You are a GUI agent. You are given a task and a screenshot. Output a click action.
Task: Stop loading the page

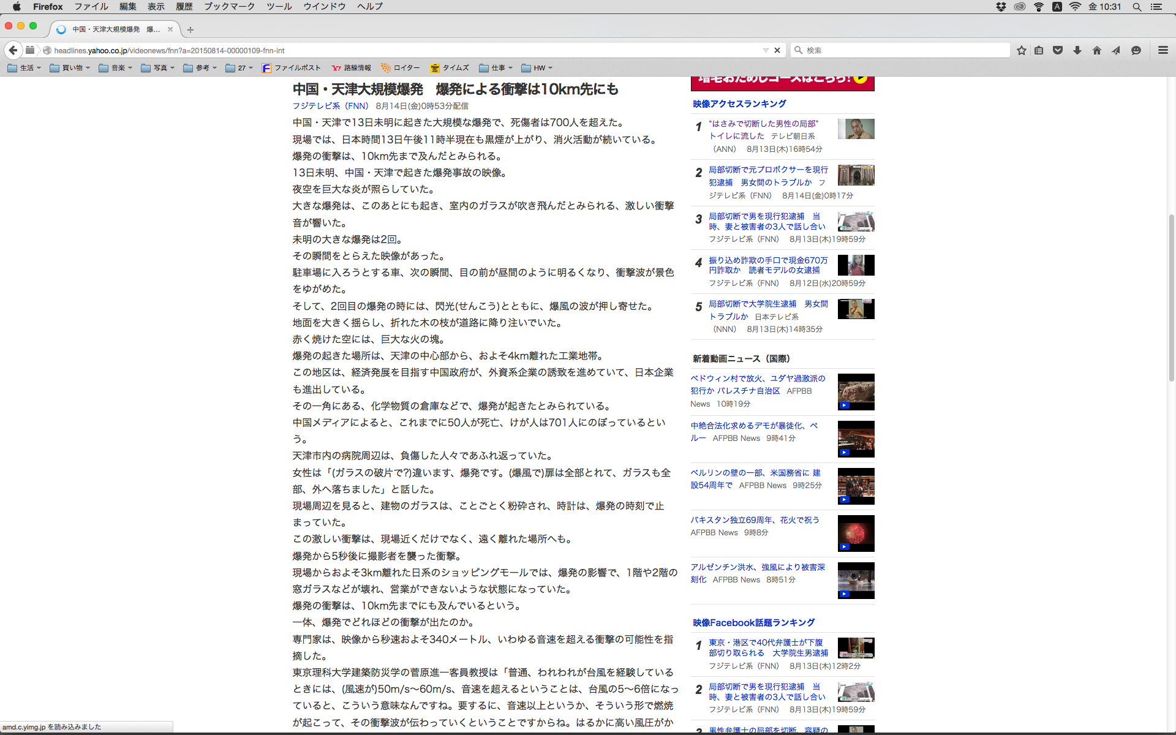tap(777, 50)
